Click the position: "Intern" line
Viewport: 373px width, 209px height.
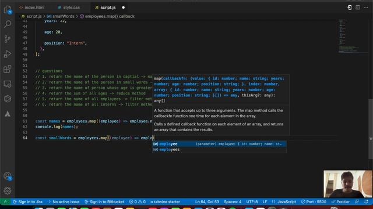pyautogui.click(x=65, y=43)
